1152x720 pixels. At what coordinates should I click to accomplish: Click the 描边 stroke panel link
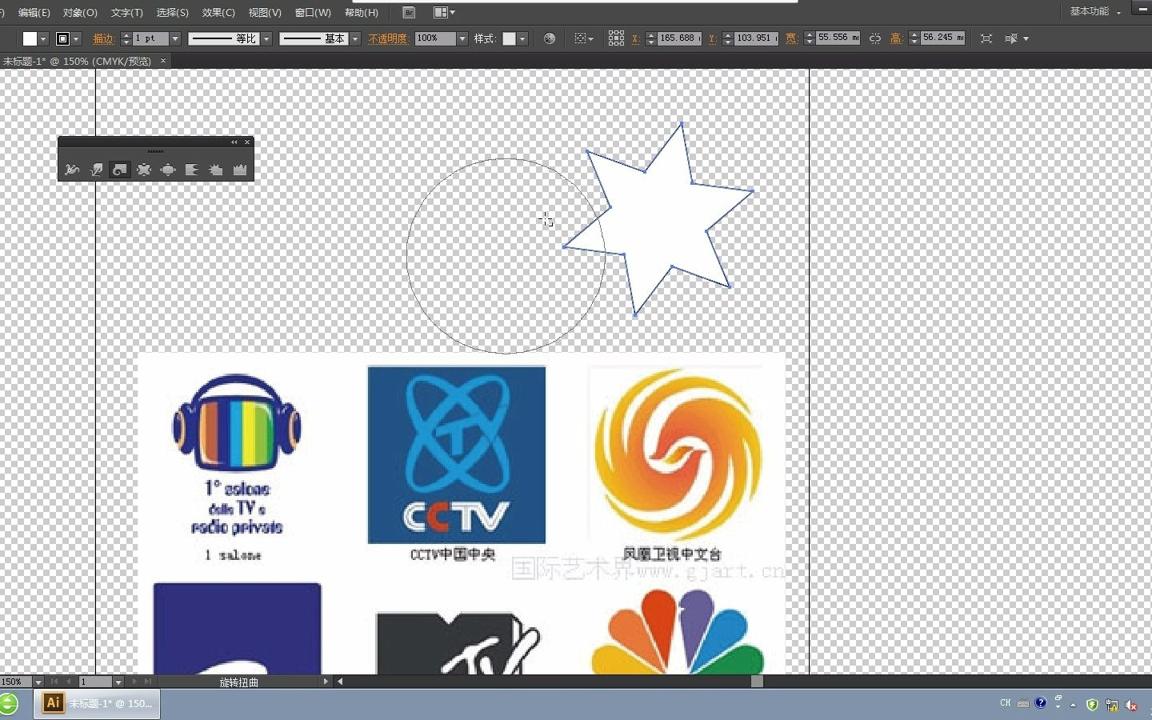pyautogui.click(x=103, y=38)
